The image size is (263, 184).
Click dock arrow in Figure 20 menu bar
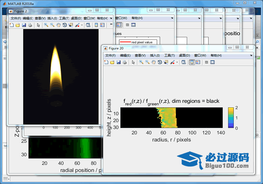[x=251, y=56]
